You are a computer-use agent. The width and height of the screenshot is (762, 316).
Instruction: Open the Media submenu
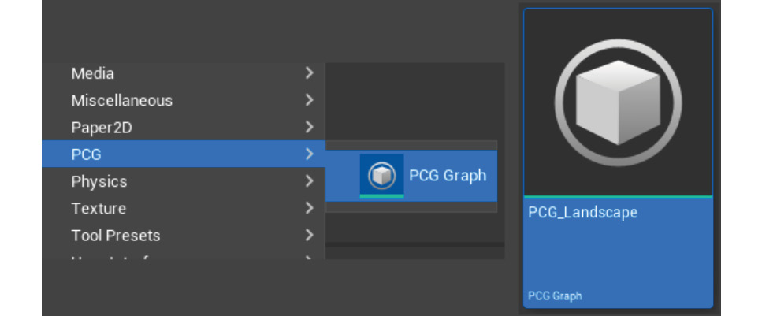click(184, 73)
